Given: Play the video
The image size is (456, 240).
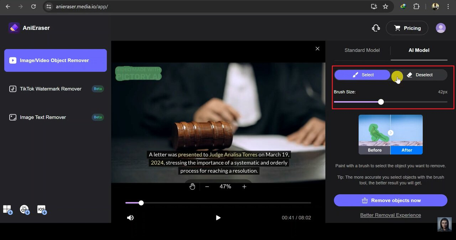Looking at the screenshot, I should [x=218, y=218].
